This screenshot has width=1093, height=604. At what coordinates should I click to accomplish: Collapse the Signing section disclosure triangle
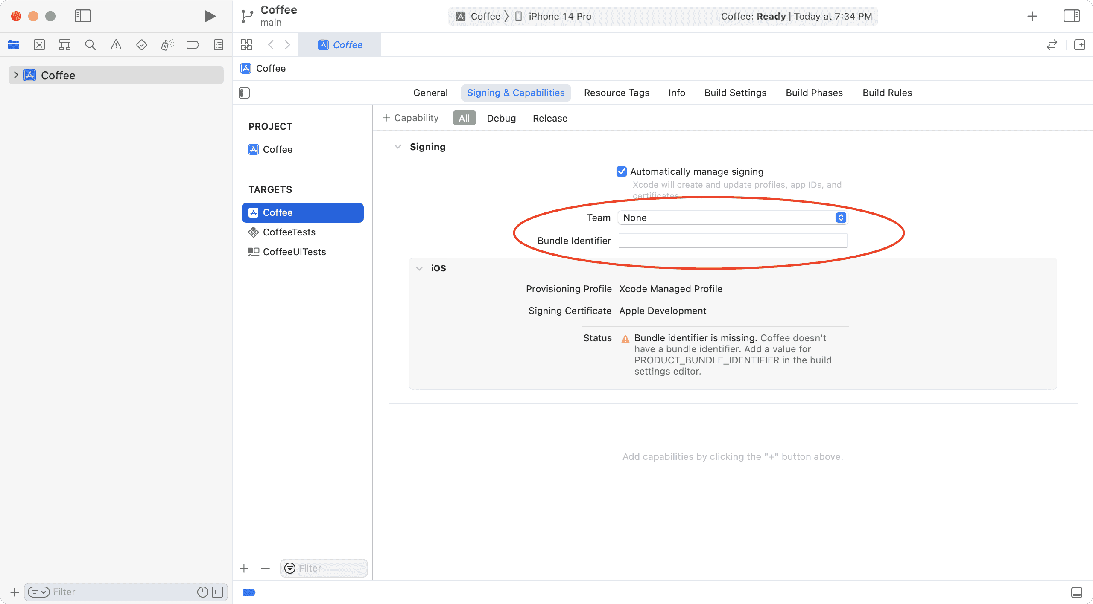click(x=397, y=146)
